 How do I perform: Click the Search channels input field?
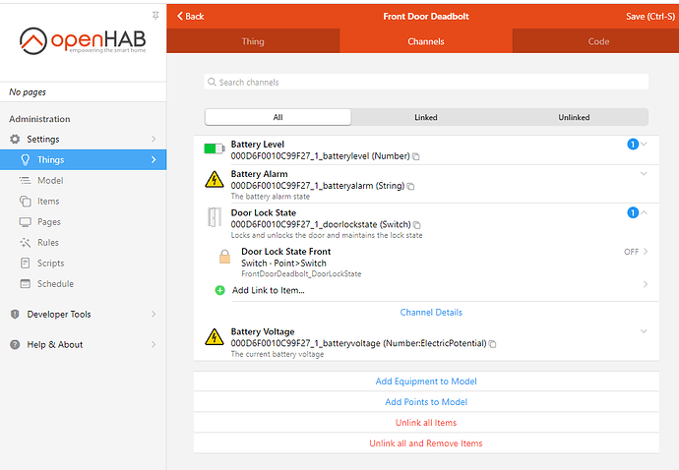click(426, 82)
